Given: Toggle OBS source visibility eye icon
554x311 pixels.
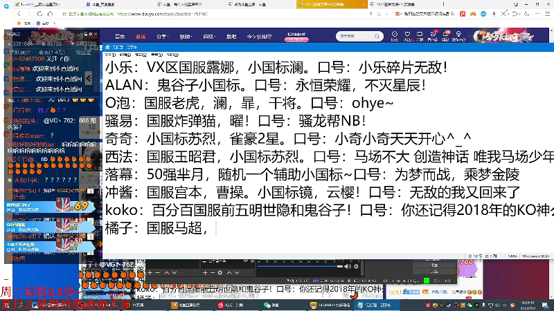Looking at the screenshot, I should point(246,261).
